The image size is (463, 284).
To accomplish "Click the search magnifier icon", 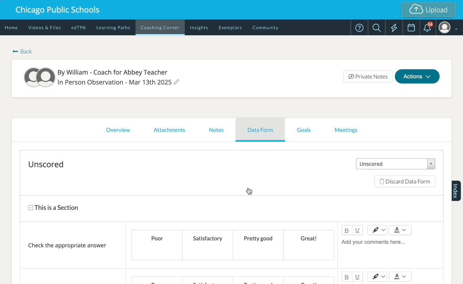I will (377, 28).
